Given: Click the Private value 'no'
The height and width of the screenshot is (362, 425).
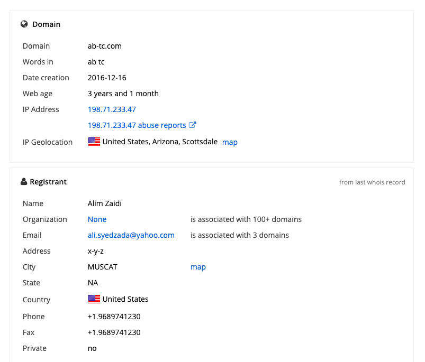Looking at the screenshot, I should (x=91, y=348).
